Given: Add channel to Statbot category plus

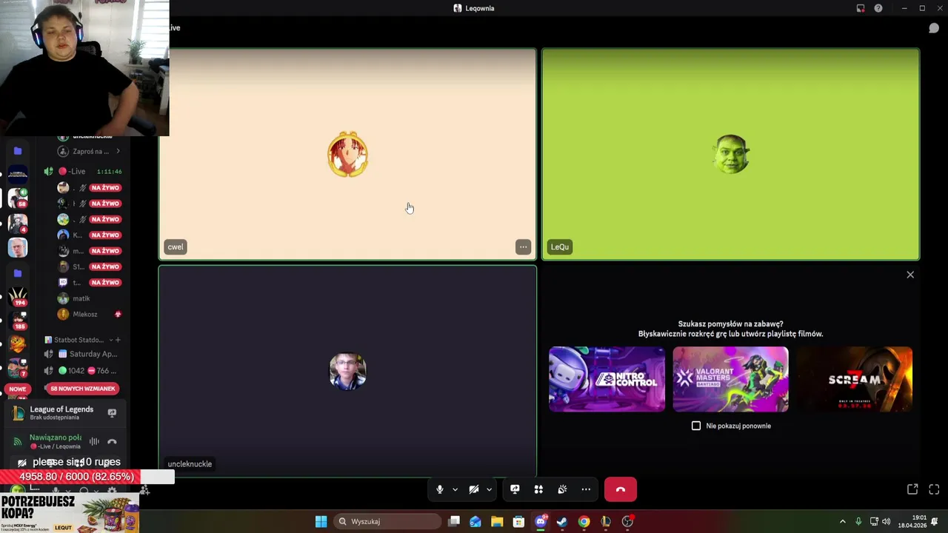Looking at the screenshot, I should coord(118,340).
